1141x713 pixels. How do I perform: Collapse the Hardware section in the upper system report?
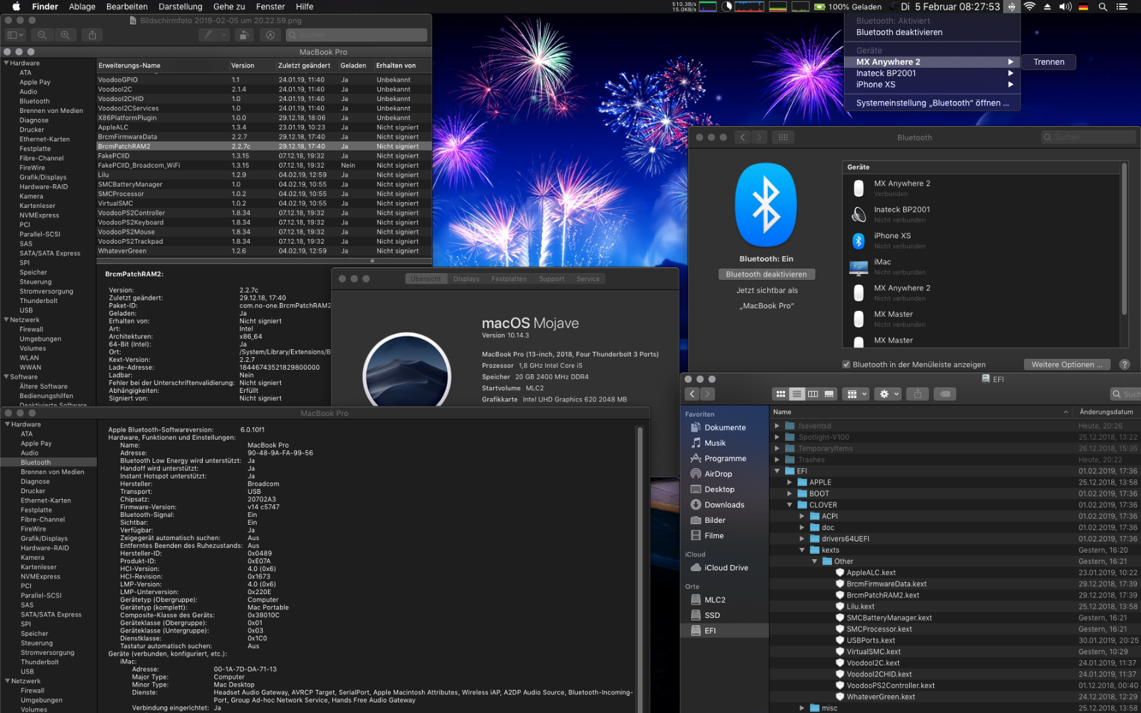[6, 63]
